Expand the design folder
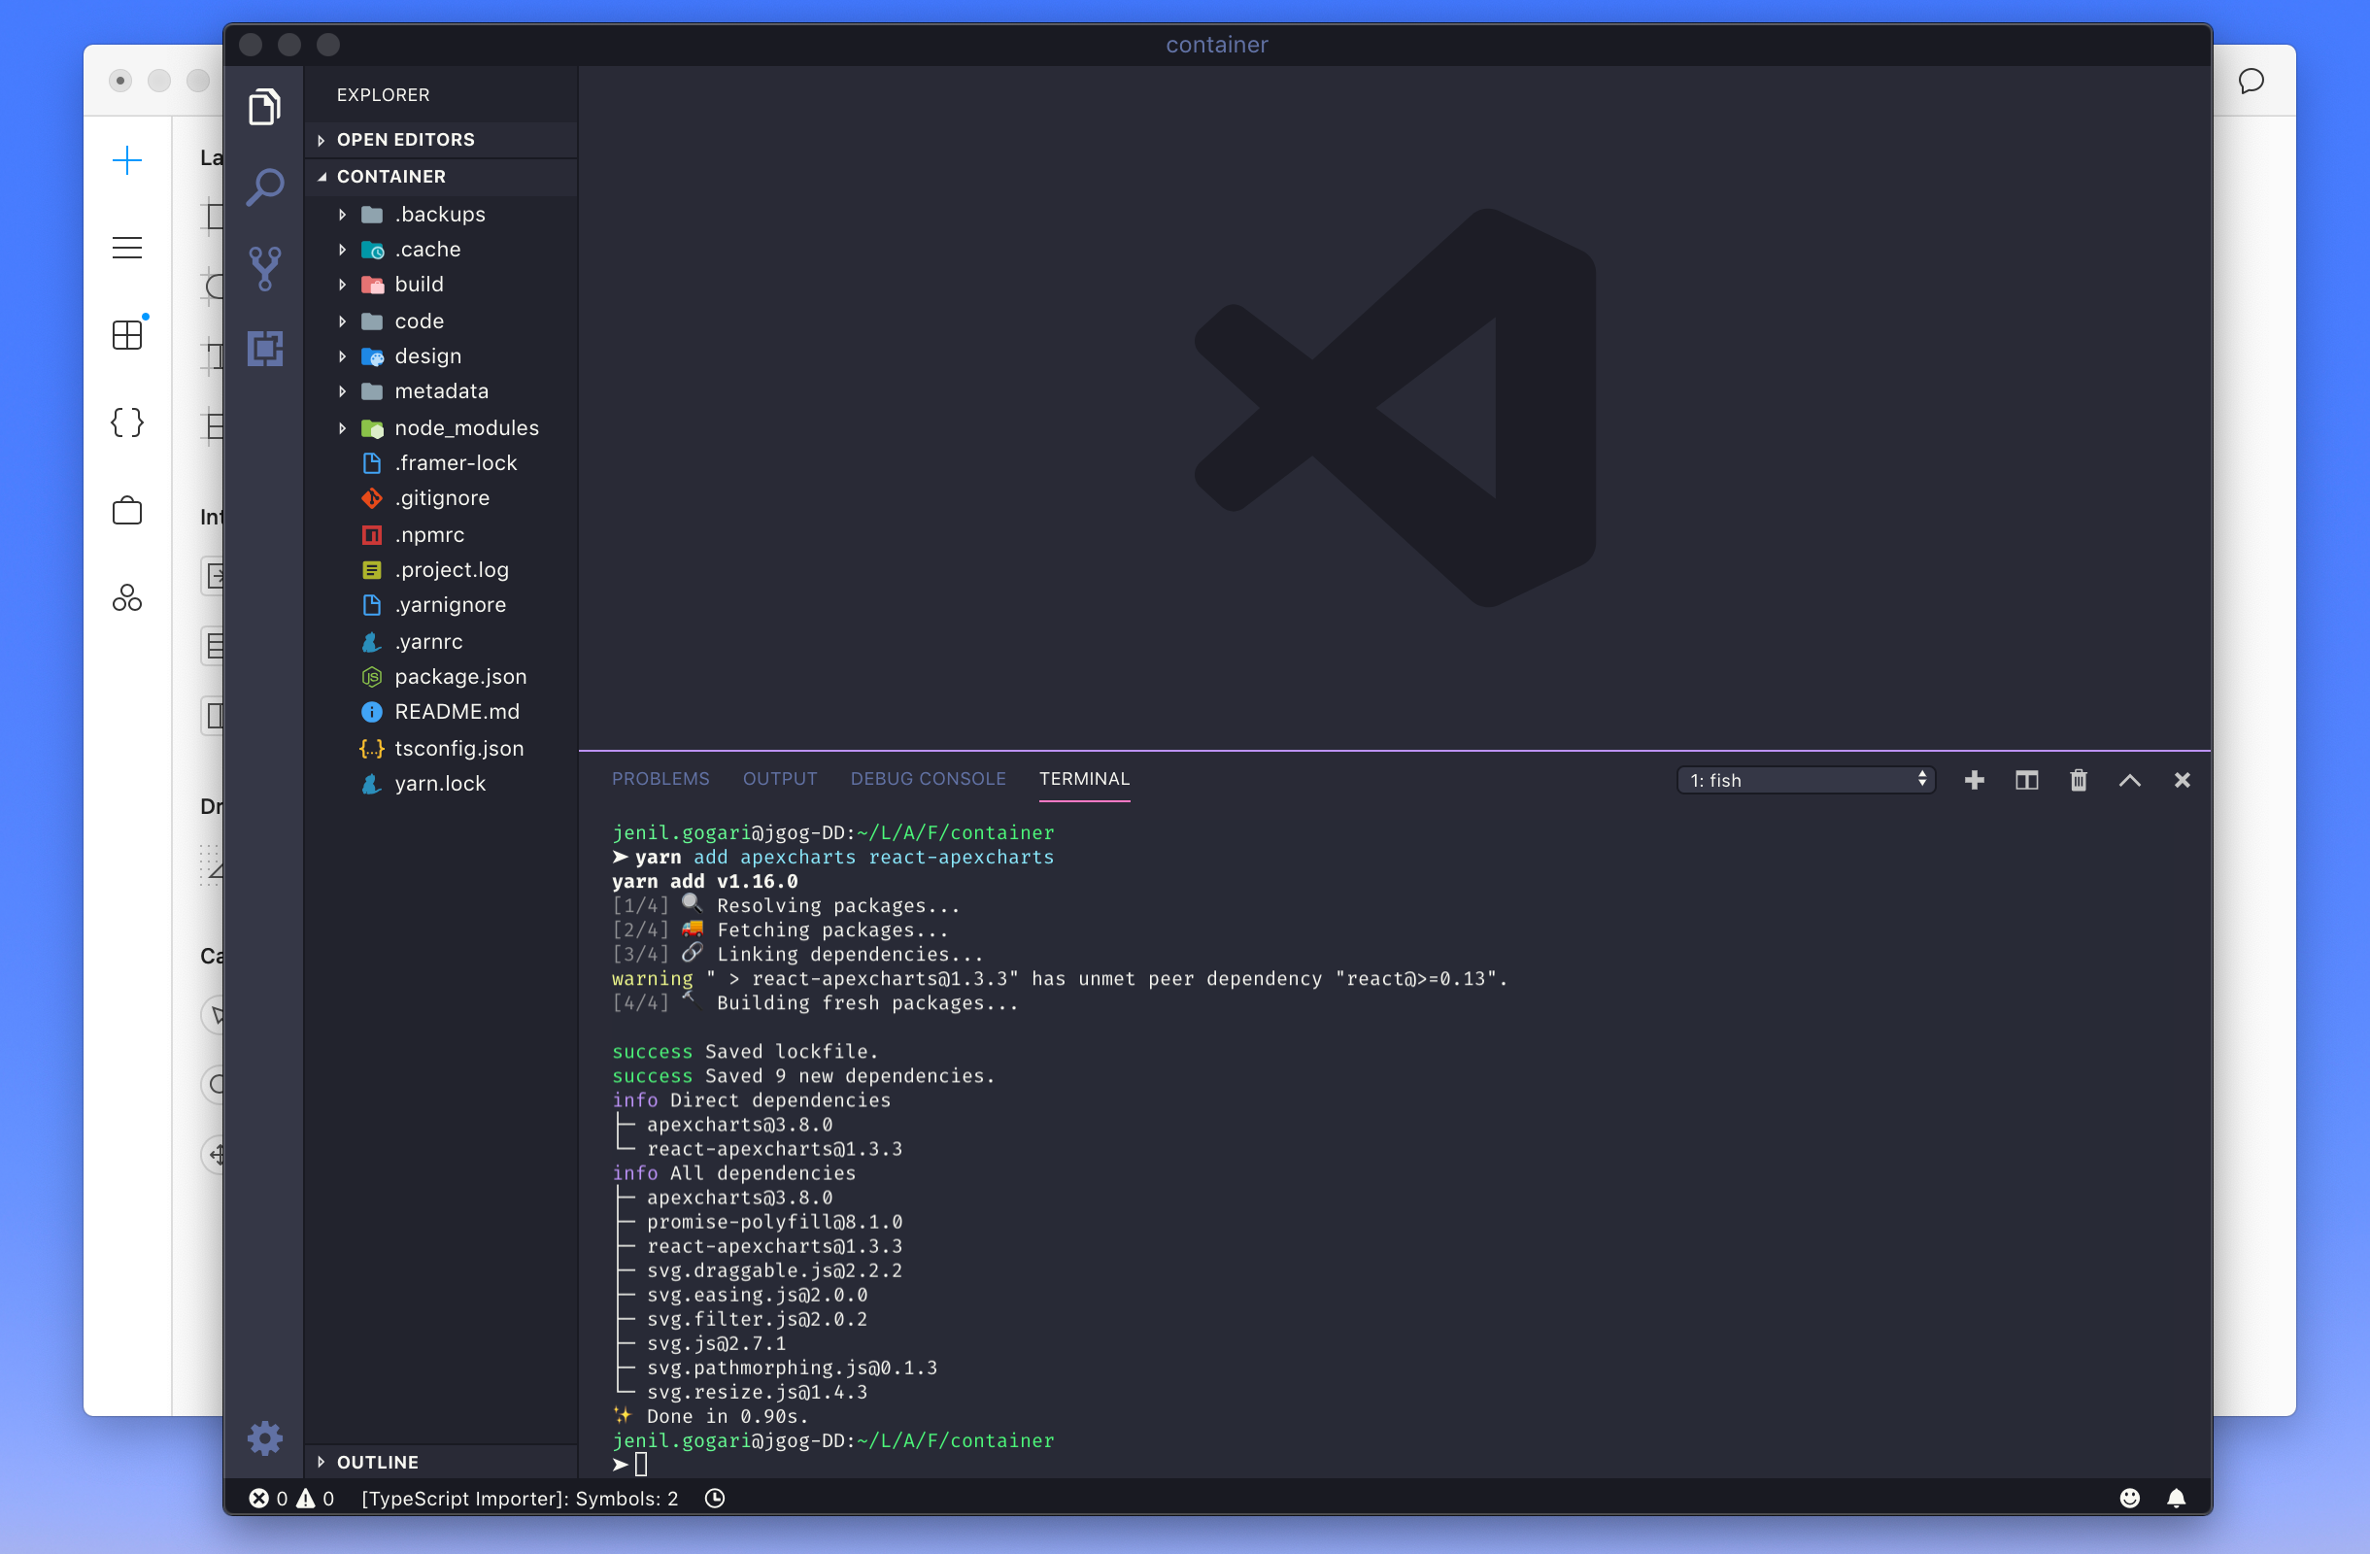This screenshot has height=1554, width=2370. click(x=441, y=355)
